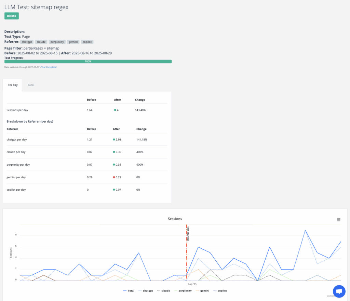Hide the gemini series via legend
Viewport: 350px width, 301px height.
[202, 291]
